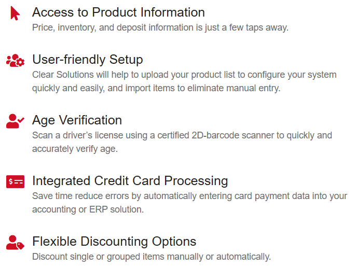Click the red credit card dollar icon

15,181
